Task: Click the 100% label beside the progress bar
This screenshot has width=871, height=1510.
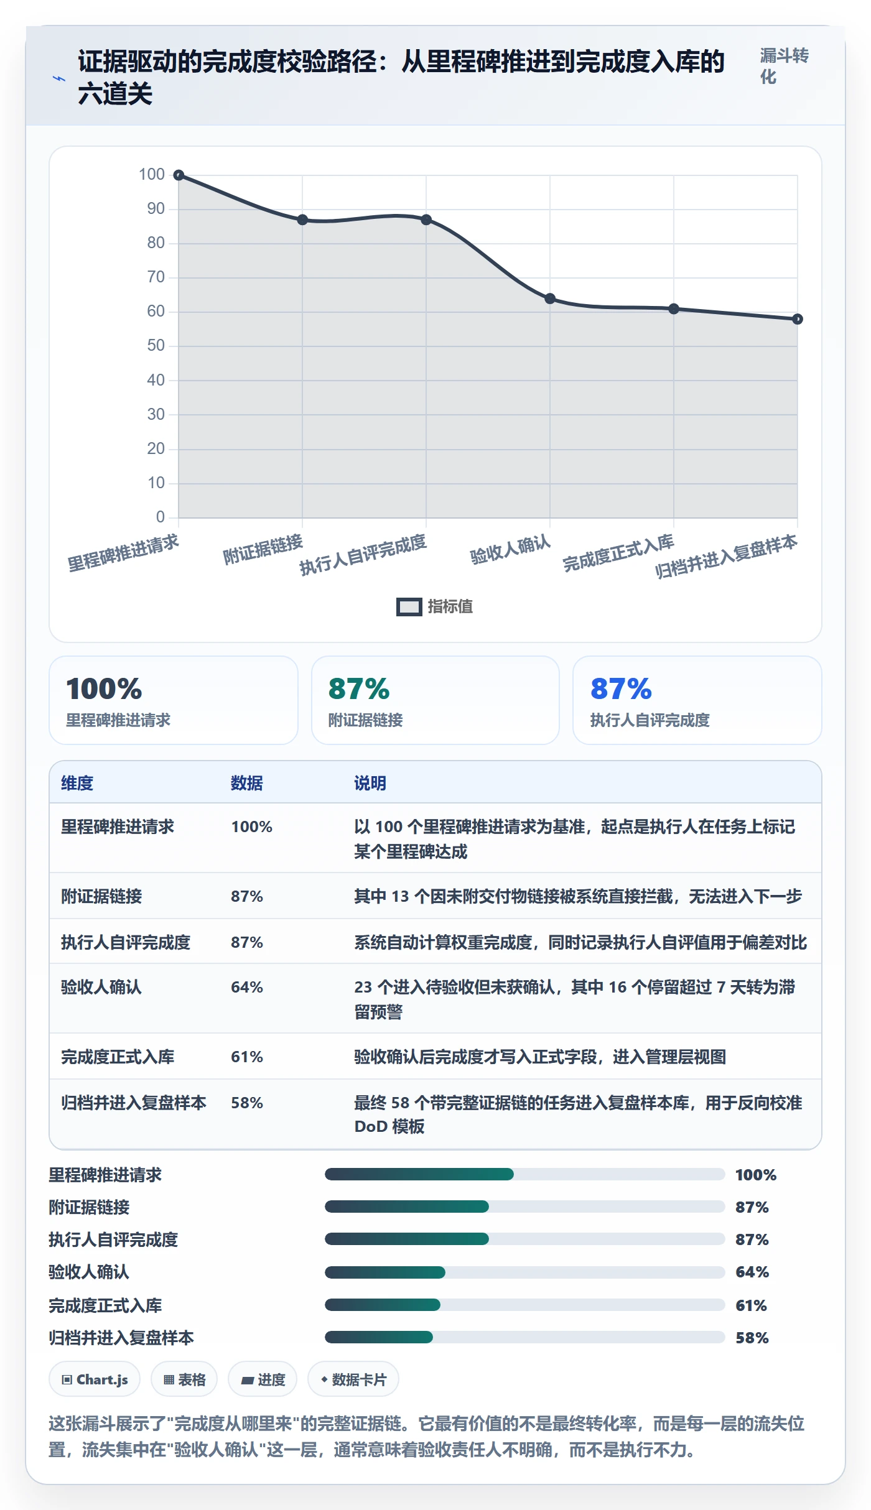Action: pos(756,1175)
